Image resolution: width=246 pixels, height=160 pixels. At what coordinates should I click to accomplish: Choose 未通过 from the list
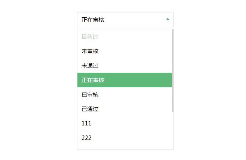click(x=125, y=66)
